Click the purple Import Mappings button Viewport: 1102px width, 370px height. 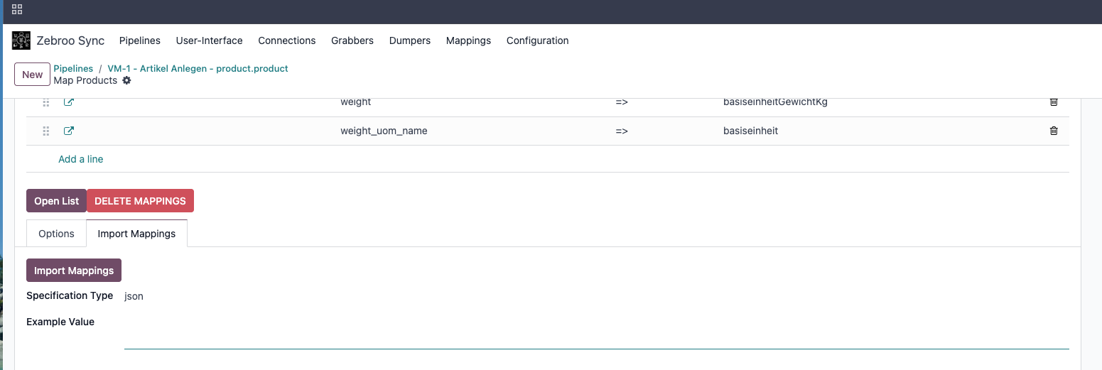pos(74,271)
